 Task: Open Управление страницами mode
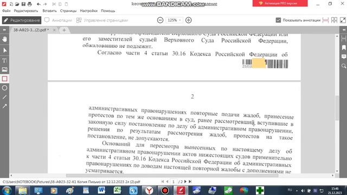pos(102,20)
